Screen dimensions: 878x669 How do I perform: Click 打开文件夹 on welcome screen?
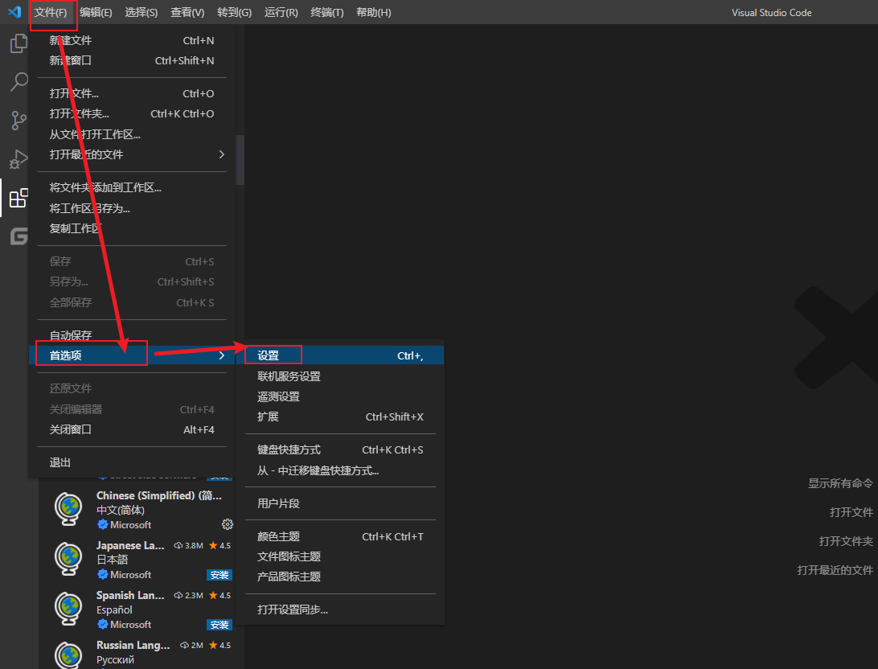pyautogui.click(x=846, y=541)
